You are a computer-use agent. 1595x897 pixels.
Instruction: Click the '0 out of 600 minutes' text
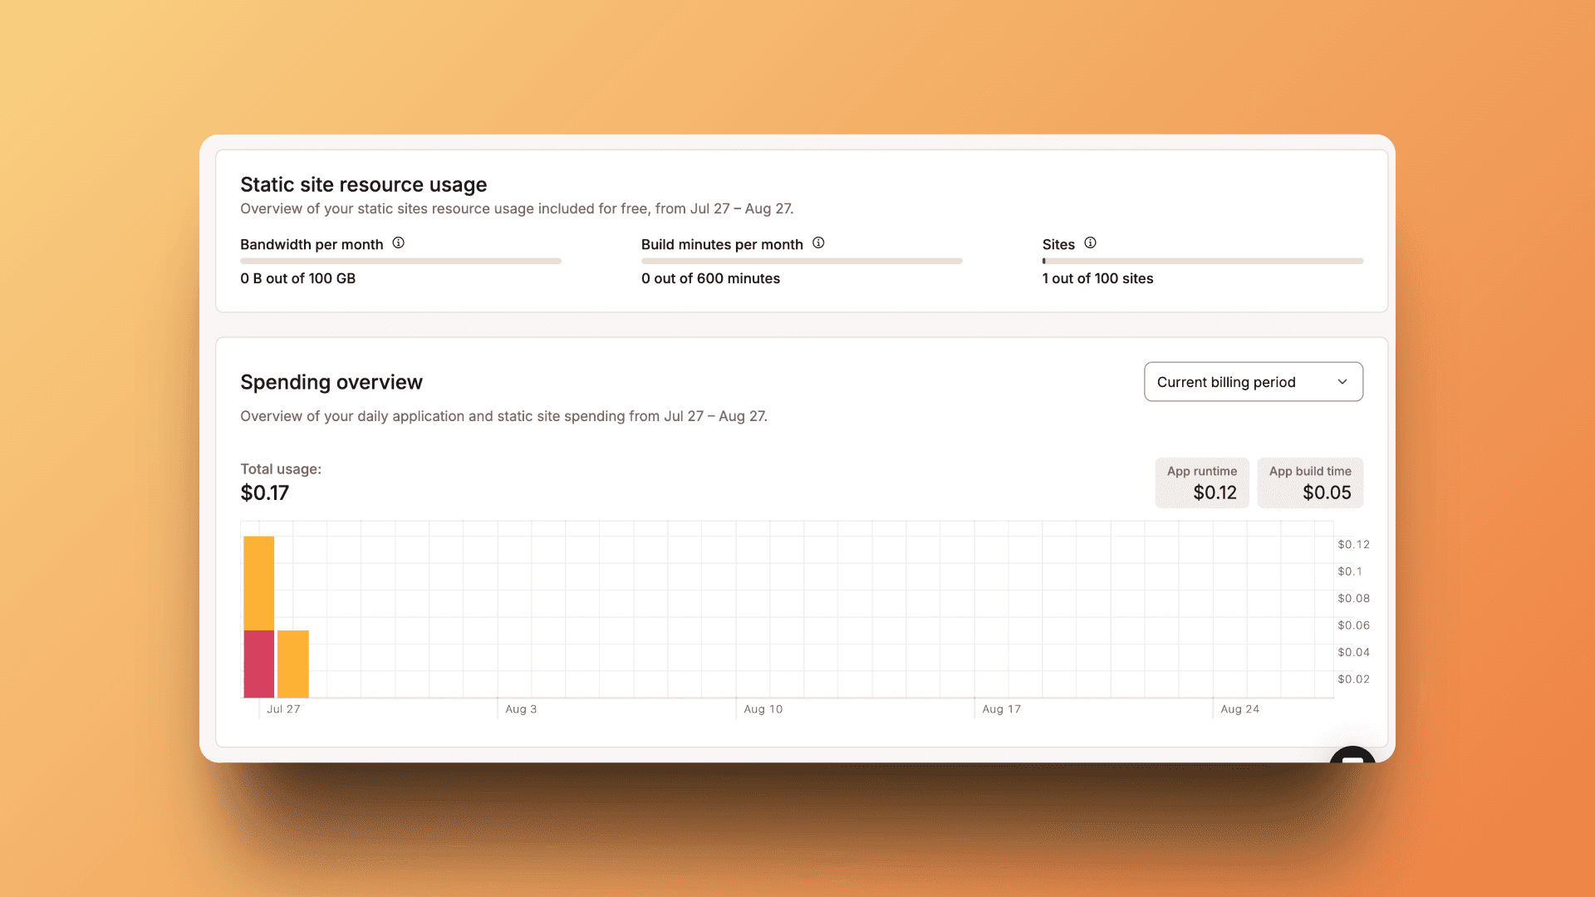point(710,278)
